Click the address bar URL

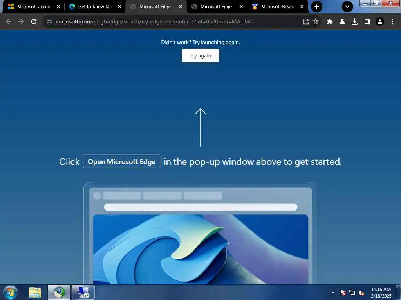(x=154, y=22)
